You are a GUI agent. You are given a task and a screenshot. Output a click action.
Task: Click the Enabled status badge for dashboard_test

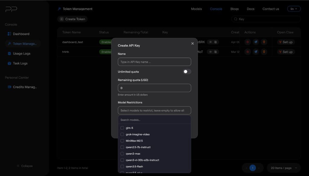tap(105, 42)
